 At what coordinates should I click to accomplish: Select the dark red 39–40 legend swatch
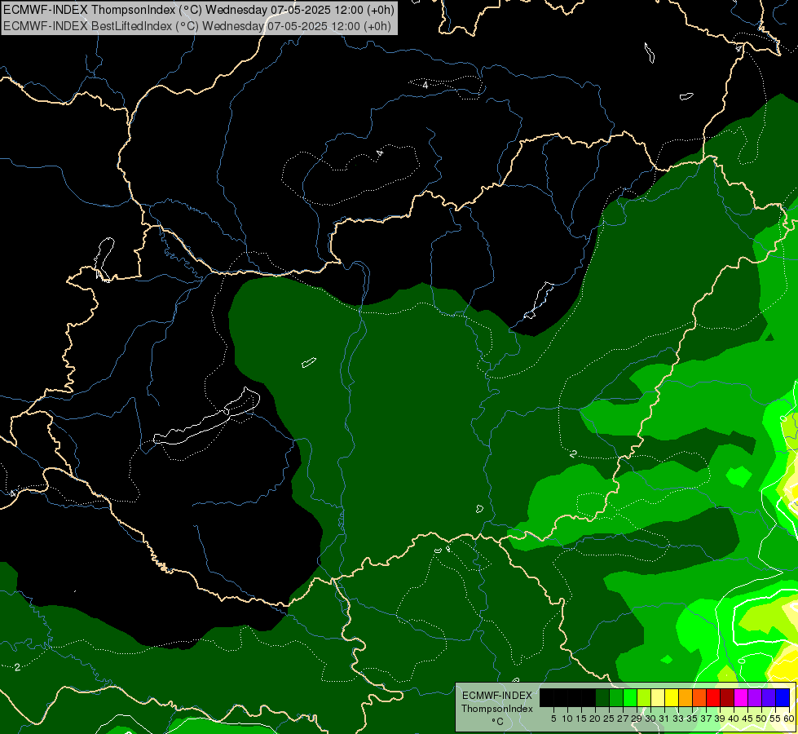(727, 698)
